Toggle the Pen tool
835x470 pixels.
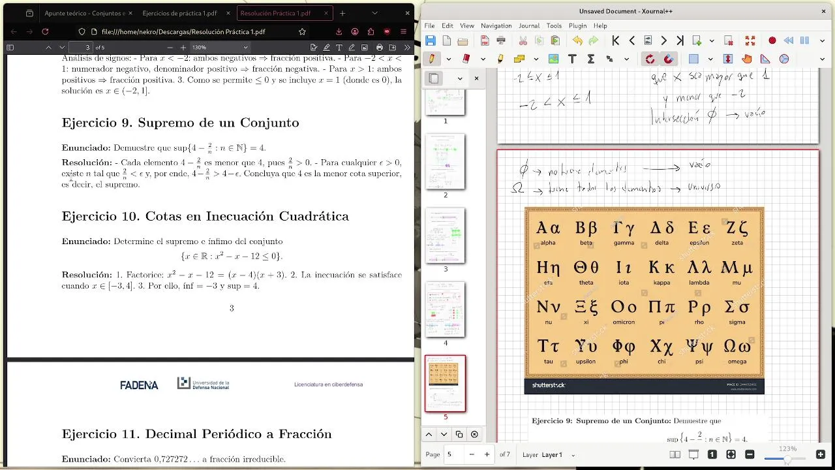pyautogui.click(x=431, y=59)
